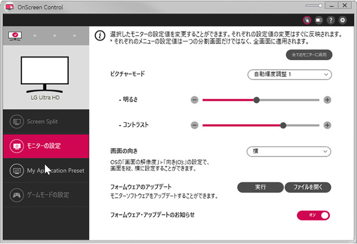The width and height of the screenshot is (357, 244).
Task: Decrease 明るさ with the minus button
Action: pyautogui.click(x=195, y=100)
